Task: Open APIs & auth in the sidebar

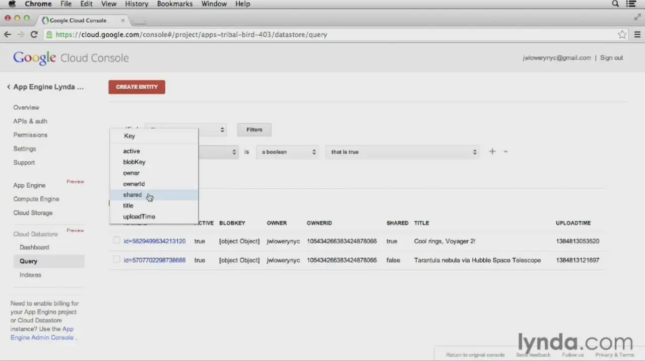Action: [x=30, y=121]
